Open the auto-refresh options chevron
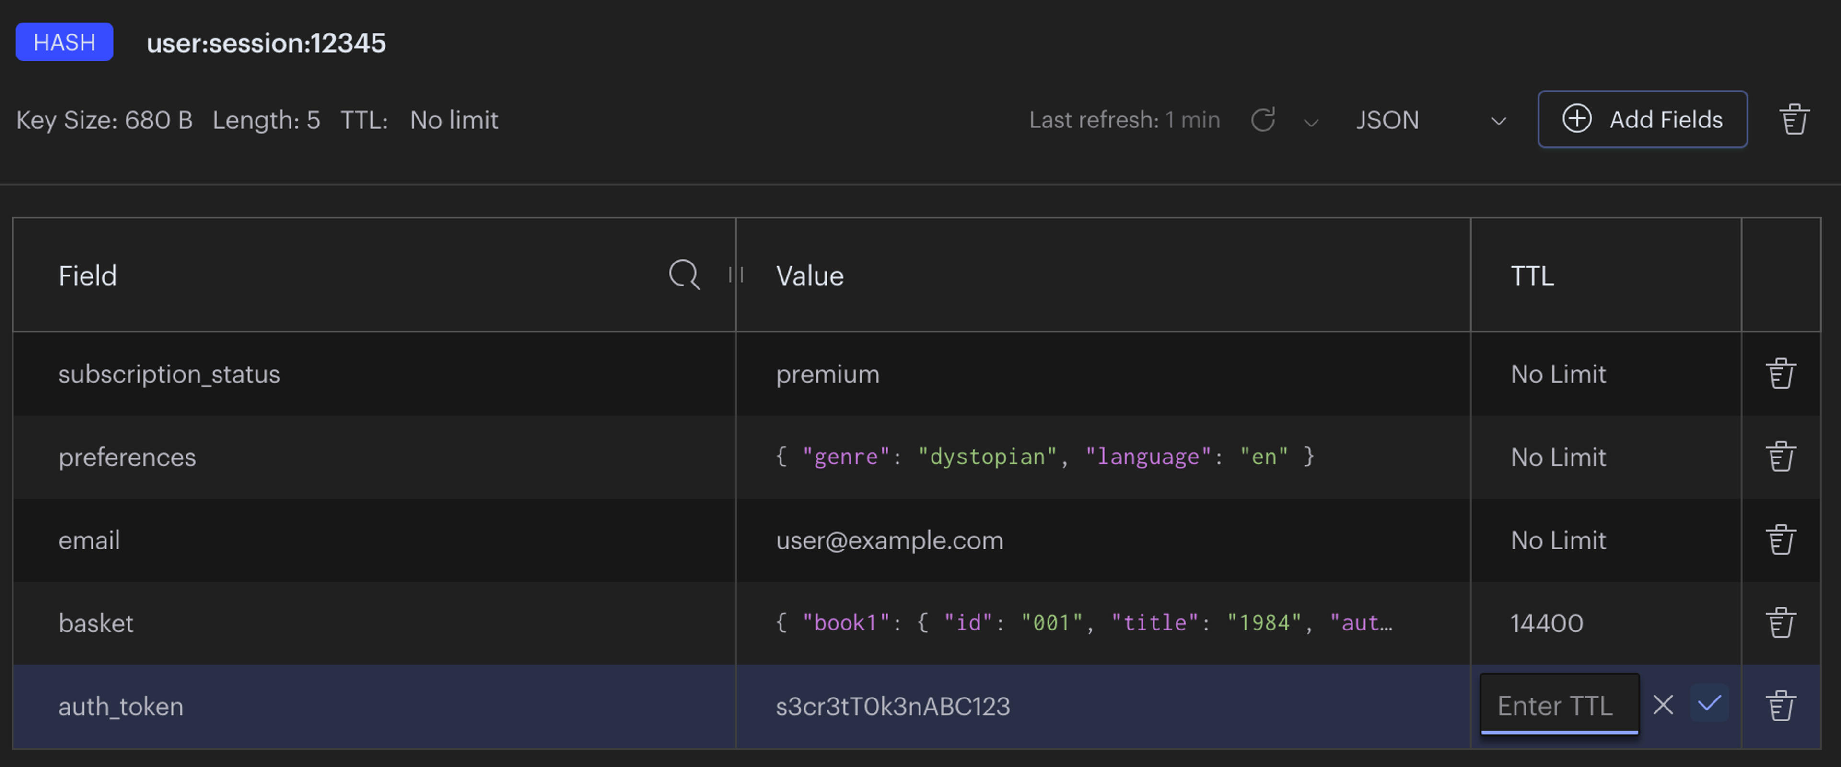Viewport: 1841px width, 767px height. (x=1311, y=122)
